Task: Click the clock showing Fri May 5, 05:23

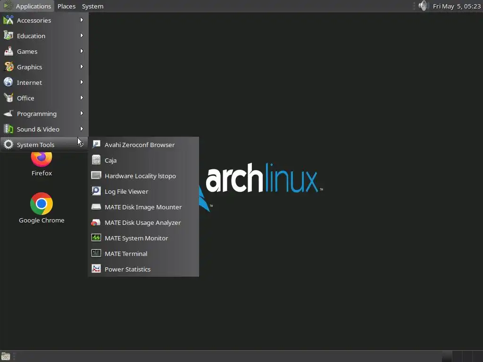Action: tap(457, 6)
